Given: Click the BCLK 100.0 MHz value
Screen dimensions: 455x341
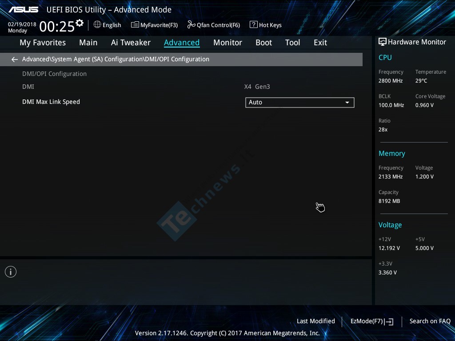Looking at the screenshot, I should (391, 105).
